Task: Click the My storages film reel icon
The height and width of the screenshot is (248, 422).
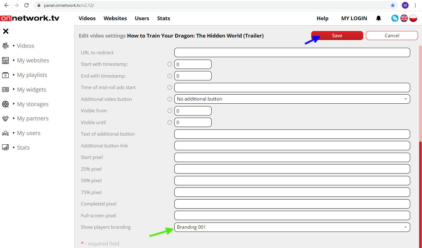Action: point(5,104)
